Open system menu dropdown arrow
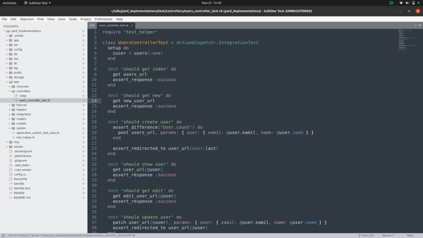The height and width of the screenshot is (238, 423). tap(419, 3)
